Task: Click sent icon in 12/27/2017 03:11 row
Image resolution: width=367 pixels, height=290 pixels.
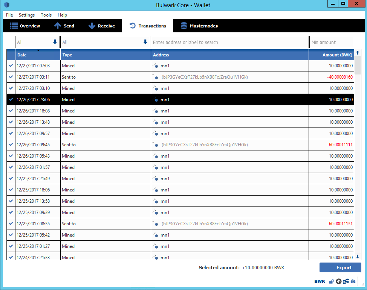Action: 155,77
